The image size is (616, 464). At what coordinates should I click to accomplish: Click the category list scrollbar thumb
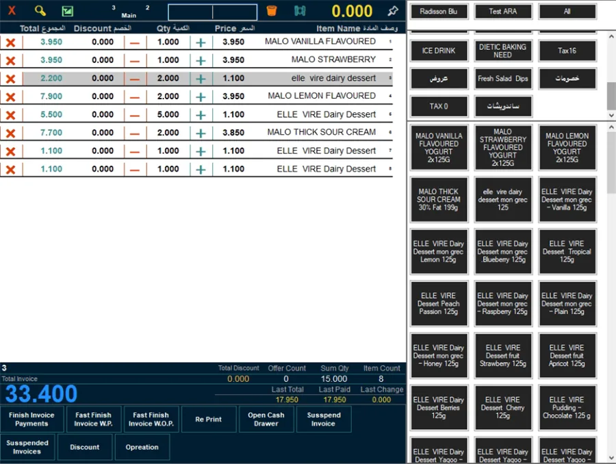pos(611,96)
